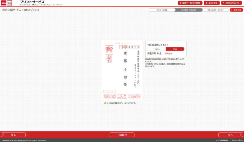Select する to enable address printing

click(175, 49)
